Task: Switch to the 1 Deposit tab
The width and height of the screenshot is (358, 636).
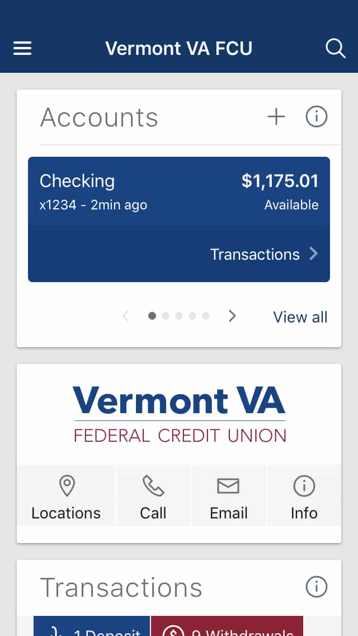Action: (92, 626)
